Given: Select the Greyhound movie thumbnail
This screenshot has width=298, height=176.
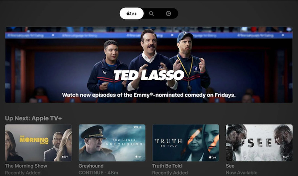Looking at the screenshot, I should click(112, 143).
